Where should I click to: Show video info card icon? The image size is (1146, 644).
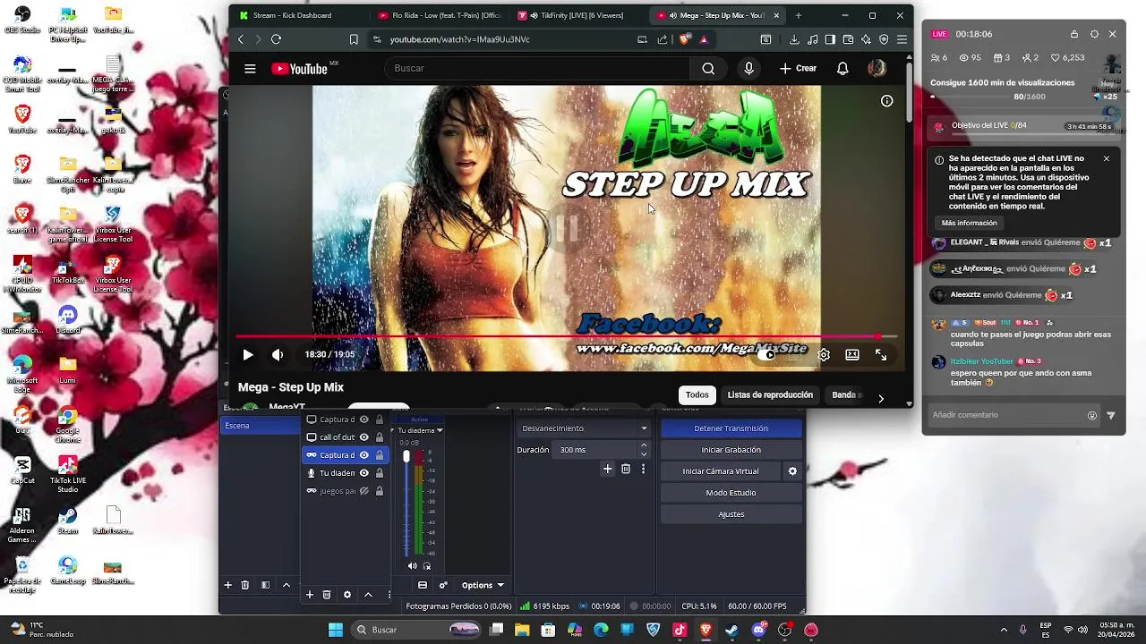click(886, 101)
